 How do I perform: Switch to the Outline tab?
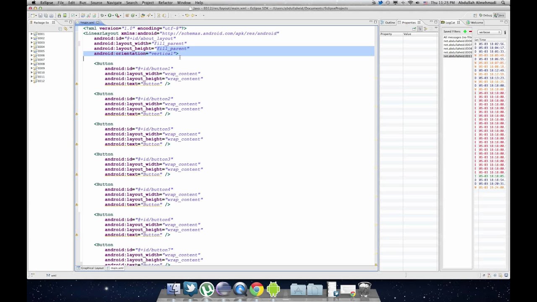pyautogui.click(x=388, y=23)
